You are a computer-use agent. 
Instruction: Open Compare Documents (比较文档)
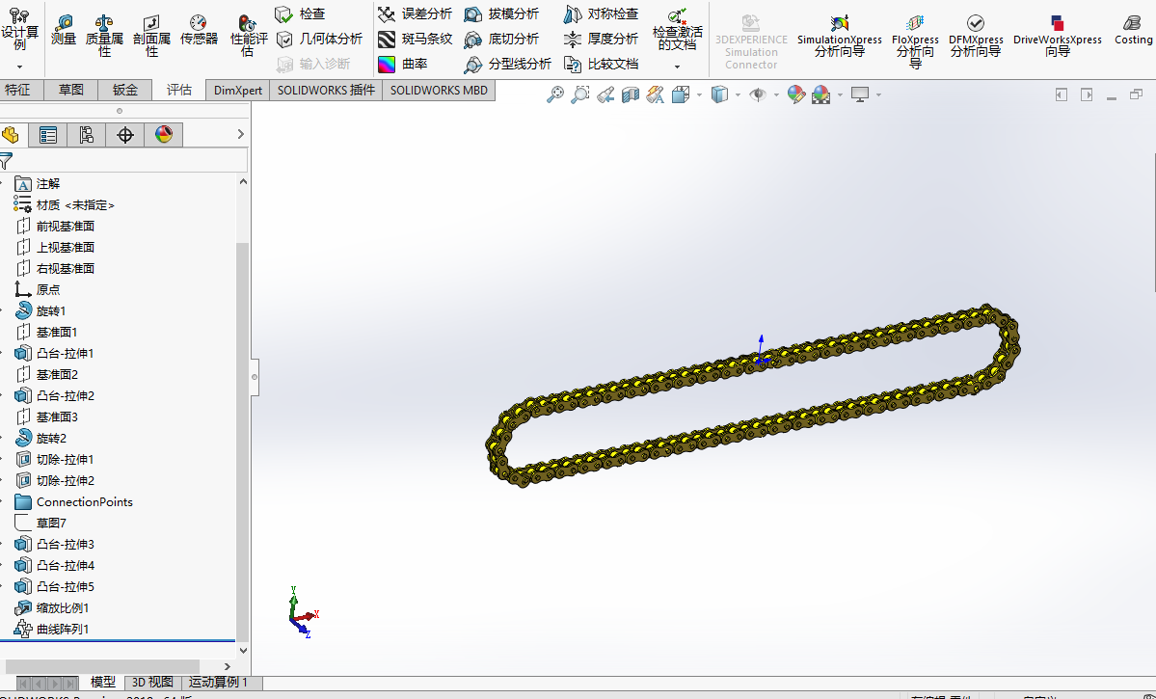click(602, 65)
